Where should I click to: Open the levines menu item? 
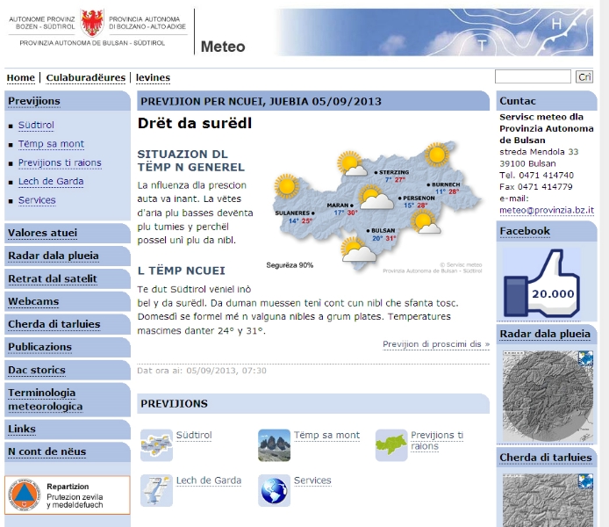(153, 78)
